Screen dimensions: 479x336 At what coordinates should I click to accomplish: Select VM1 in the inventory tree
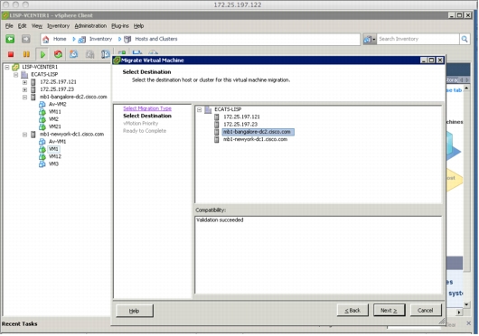pos(53,149)
